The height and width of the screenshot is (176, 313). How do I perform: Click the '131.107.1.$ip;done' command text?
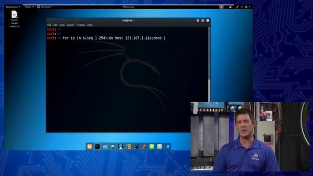tap(143, 38)
